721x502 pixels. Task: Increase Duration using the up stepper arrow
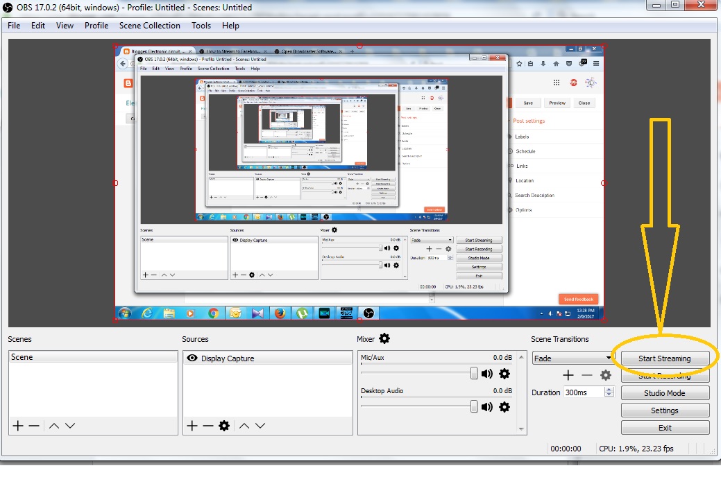coord(609,389)
